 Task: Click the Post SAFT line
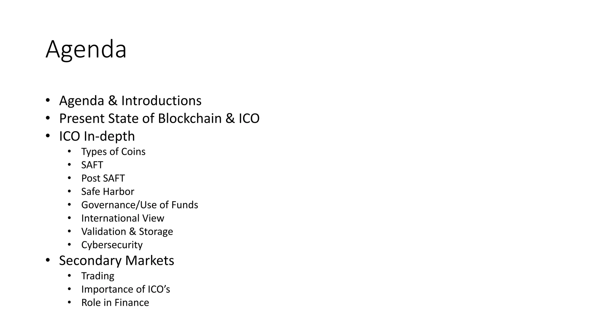(103, 178)
